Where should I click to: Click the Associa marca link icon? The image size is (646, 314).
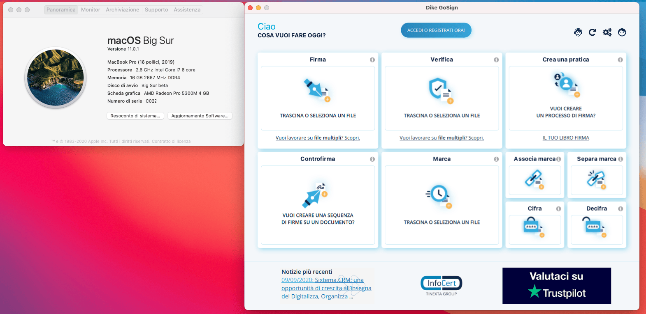534,180
